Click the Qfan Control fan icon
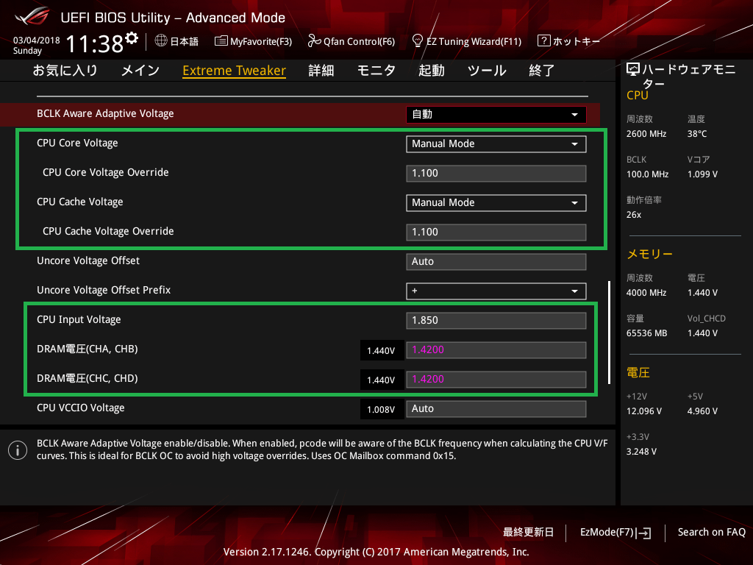The height and width of the screenshot is (565, 753). [x=314, y=41]
